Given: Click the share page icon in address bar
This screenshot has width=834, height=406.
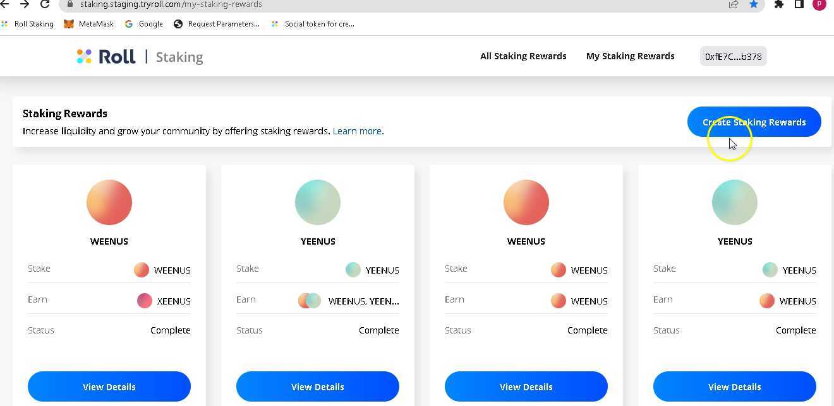Looking at the screenshot, I should 734,4.
